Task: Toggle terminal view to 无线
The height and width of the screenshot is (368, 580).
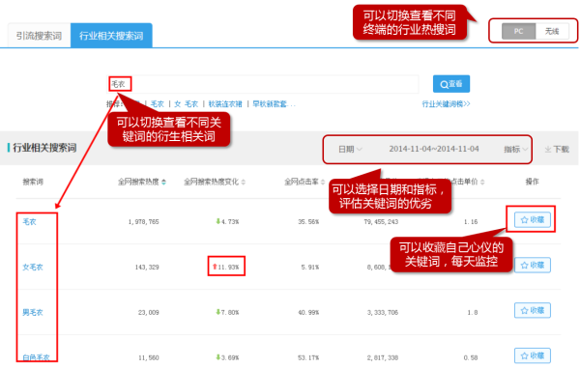Action: pos(552,32)
